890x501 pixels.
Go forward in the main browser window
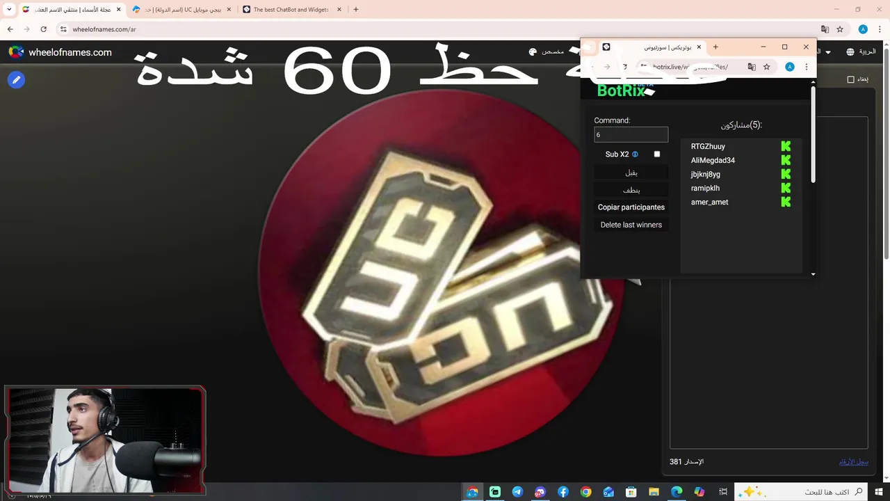click(27, 29)
